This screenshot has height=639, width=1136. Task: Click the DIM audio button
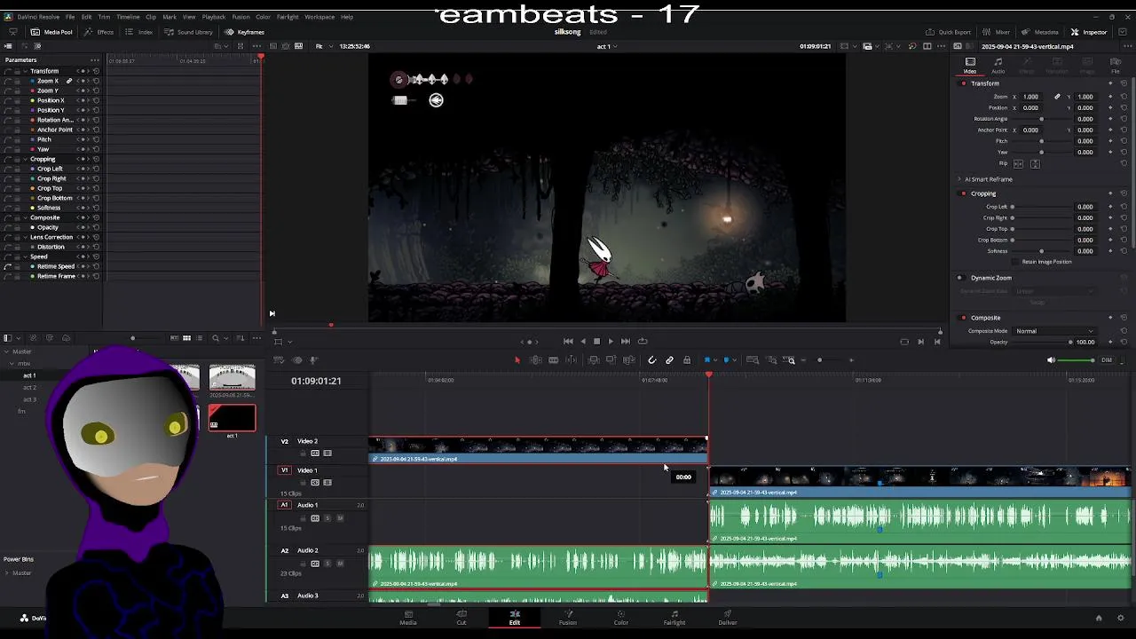pos(1107,360)
